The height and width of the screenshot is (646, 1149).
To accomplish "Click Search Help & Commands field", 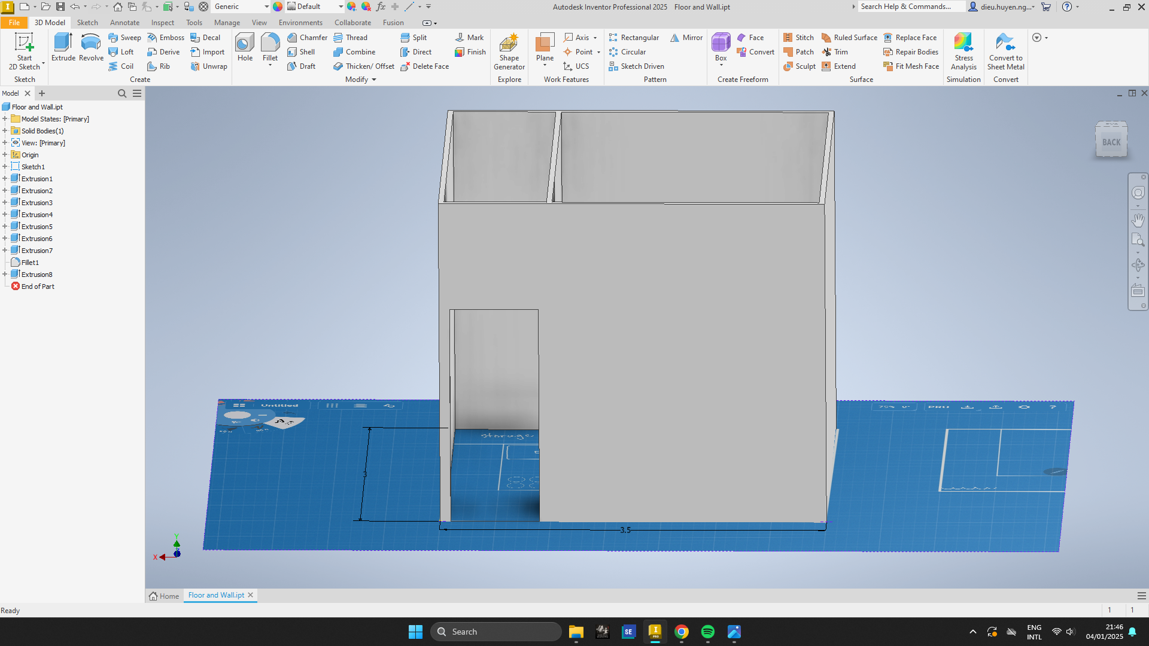I will [911, 7].
